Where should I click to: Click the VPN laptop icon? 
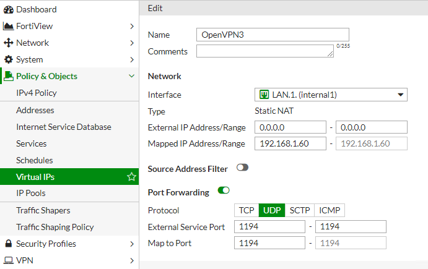coord(9,260)
